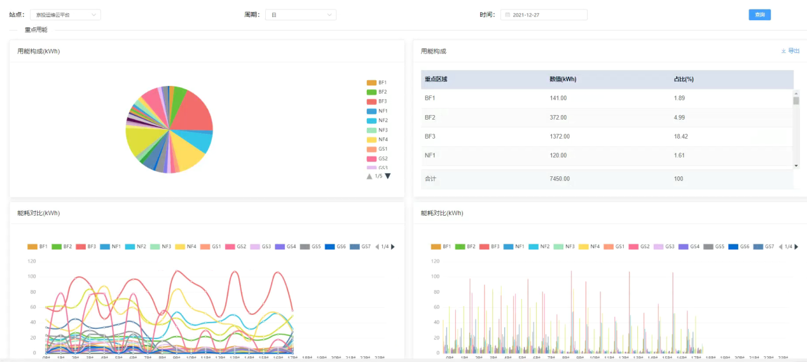Image resolution: width=807 pixels, height=362 pixels.
Task: Click the 导出 export link
Action: coord(794,51)
